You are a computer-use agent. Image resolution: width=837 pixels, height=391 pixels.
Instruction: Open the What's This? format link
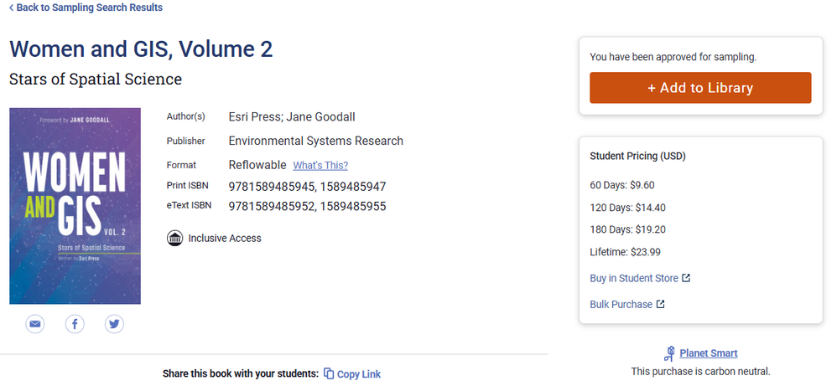tap(320, 165)
